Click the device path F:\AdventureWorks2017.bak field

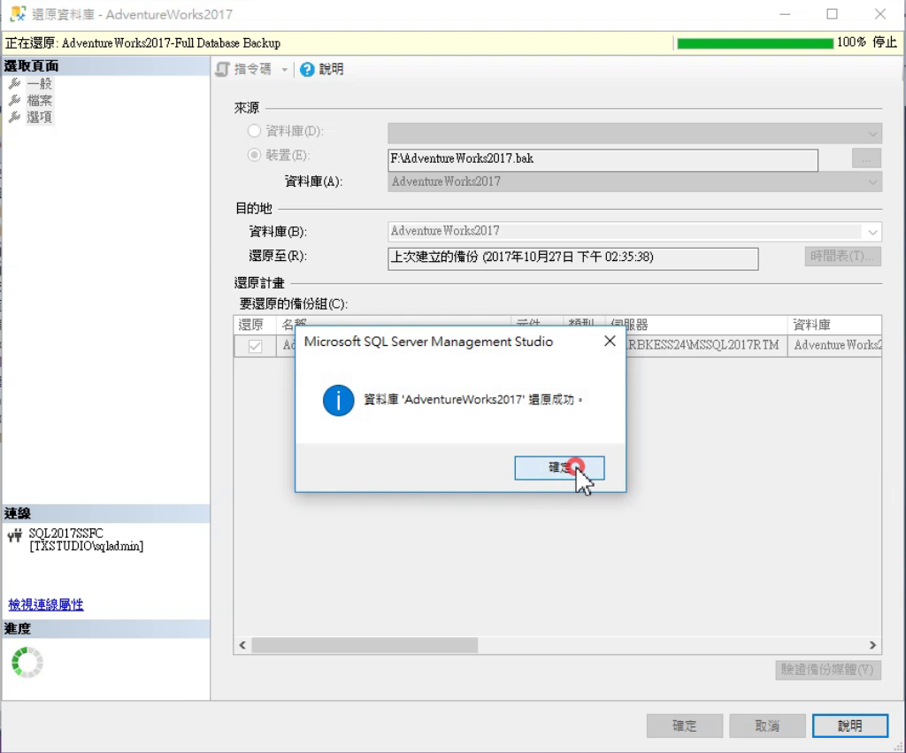pos(603,160)
